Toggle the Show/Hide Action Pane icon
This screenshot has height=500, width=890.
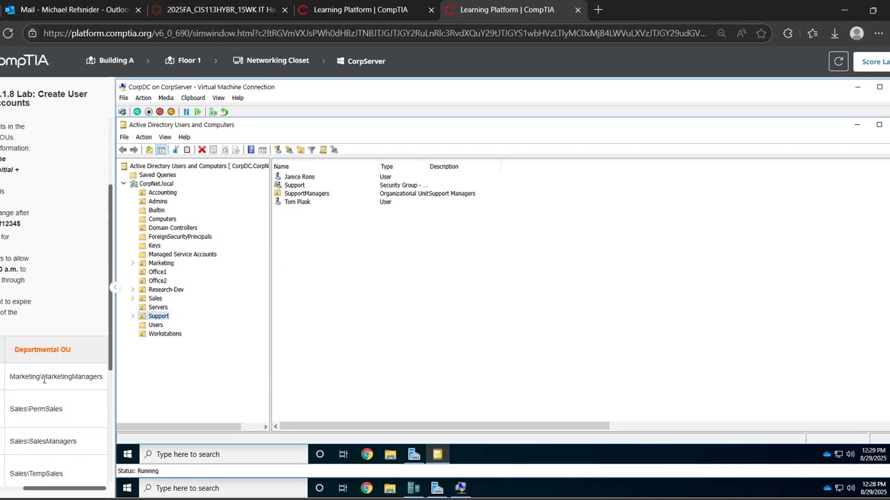(x=262, y=149)
